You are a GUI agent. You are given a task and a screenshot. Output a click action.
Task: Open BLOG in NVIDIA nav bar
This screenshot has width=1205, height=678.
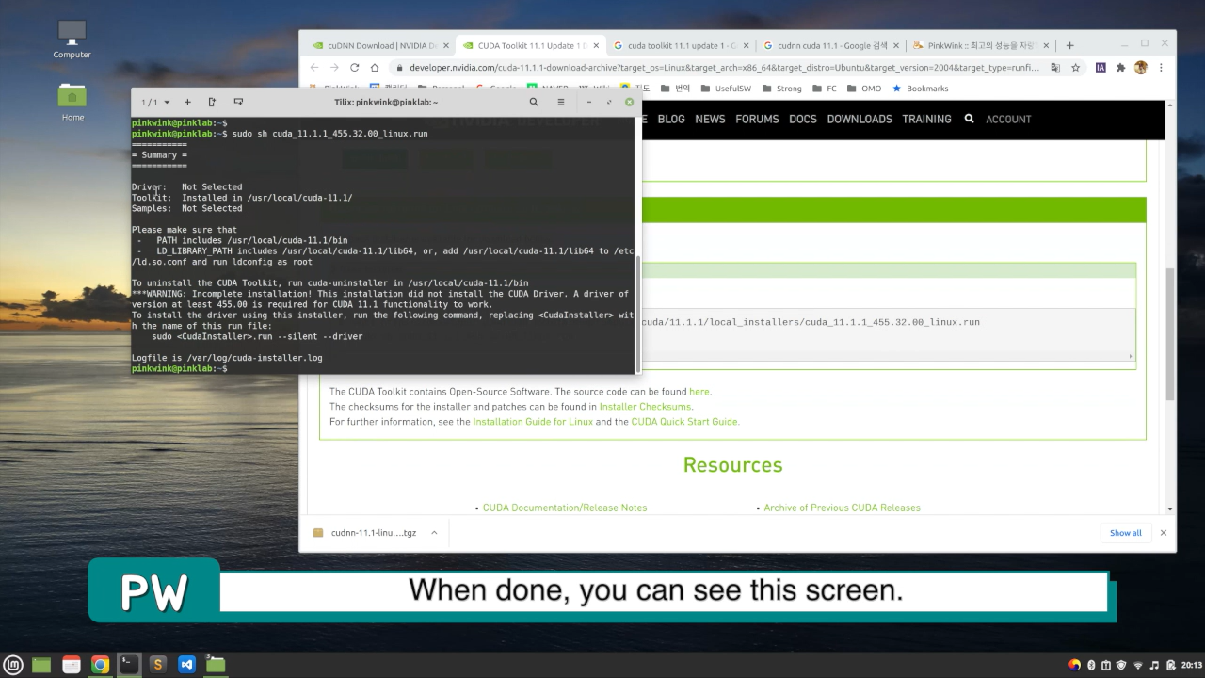[671, 119]
